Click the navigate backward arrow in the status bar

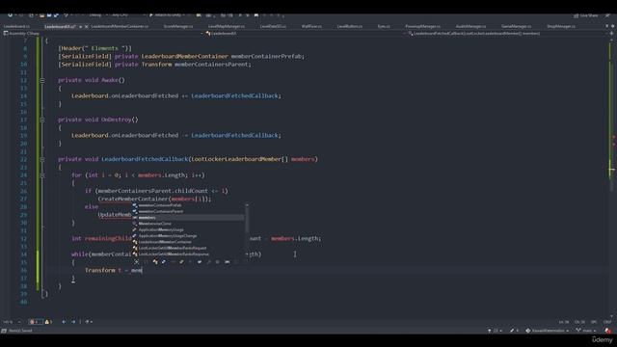(64, 322)
